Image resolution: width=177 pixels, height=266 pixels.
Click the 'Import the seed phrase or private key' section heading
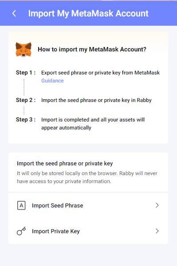(x=65, y=163)
